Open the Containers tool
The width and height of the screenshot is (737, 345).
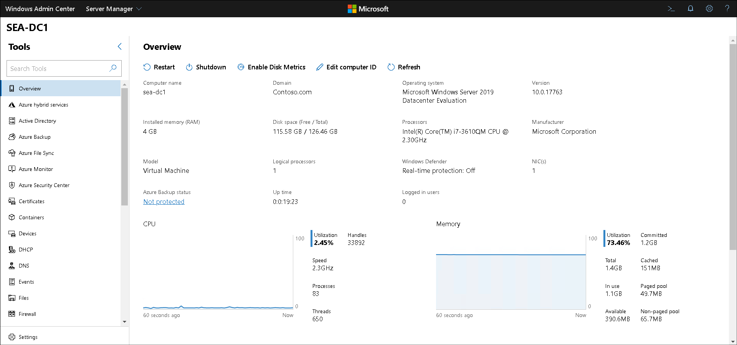(31, 217)
